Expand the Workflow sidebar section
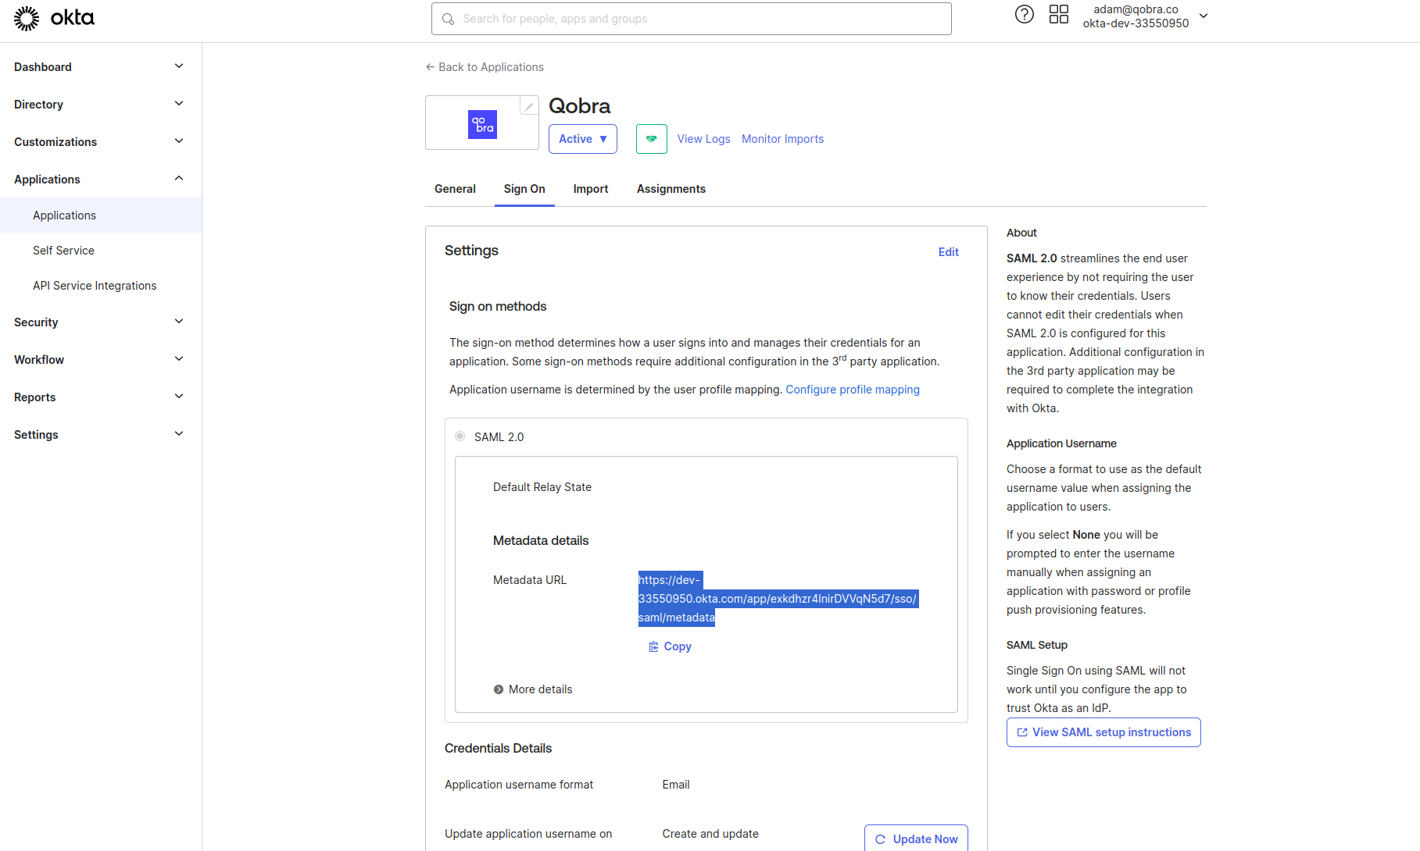This screenshot has height=851, width=1420. tap(100, 360)
